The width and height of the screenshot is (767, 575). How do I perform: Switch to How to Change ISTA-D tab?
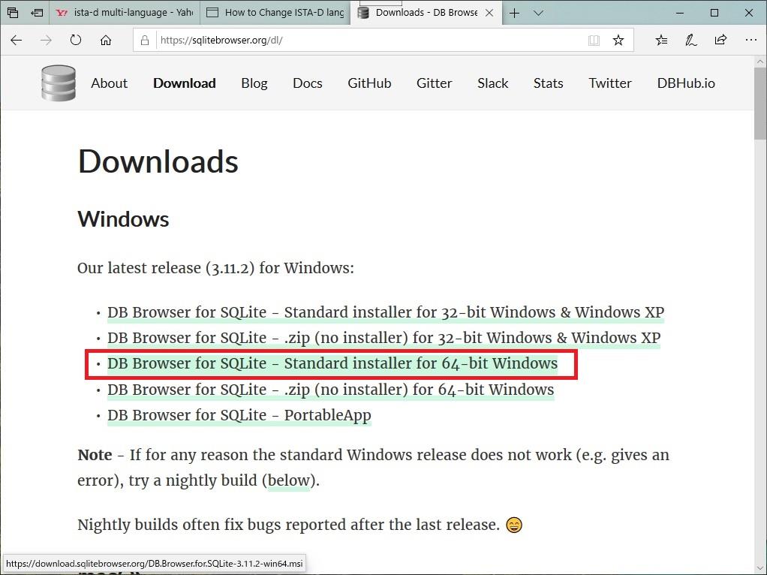pos(275,13)
